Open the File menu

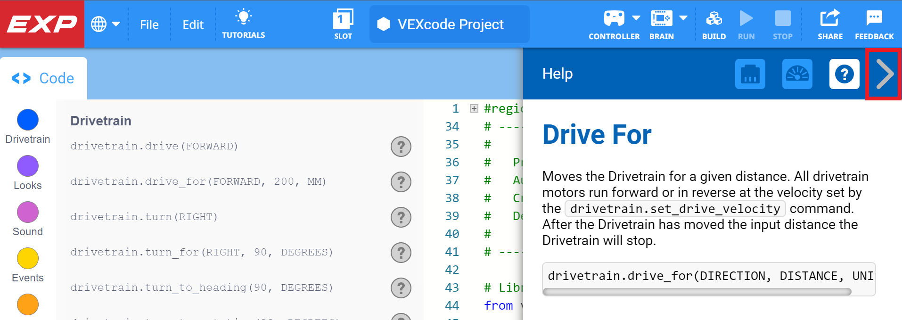pyautogui.click(x=149, y=25)
